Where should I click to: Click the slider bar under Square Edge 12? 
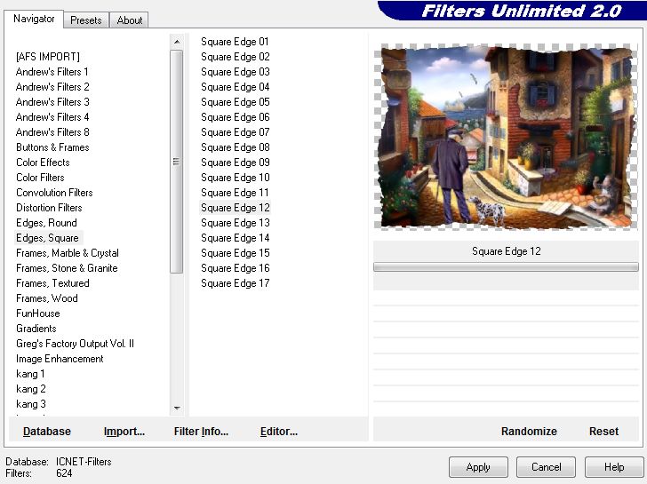[505, 266]
